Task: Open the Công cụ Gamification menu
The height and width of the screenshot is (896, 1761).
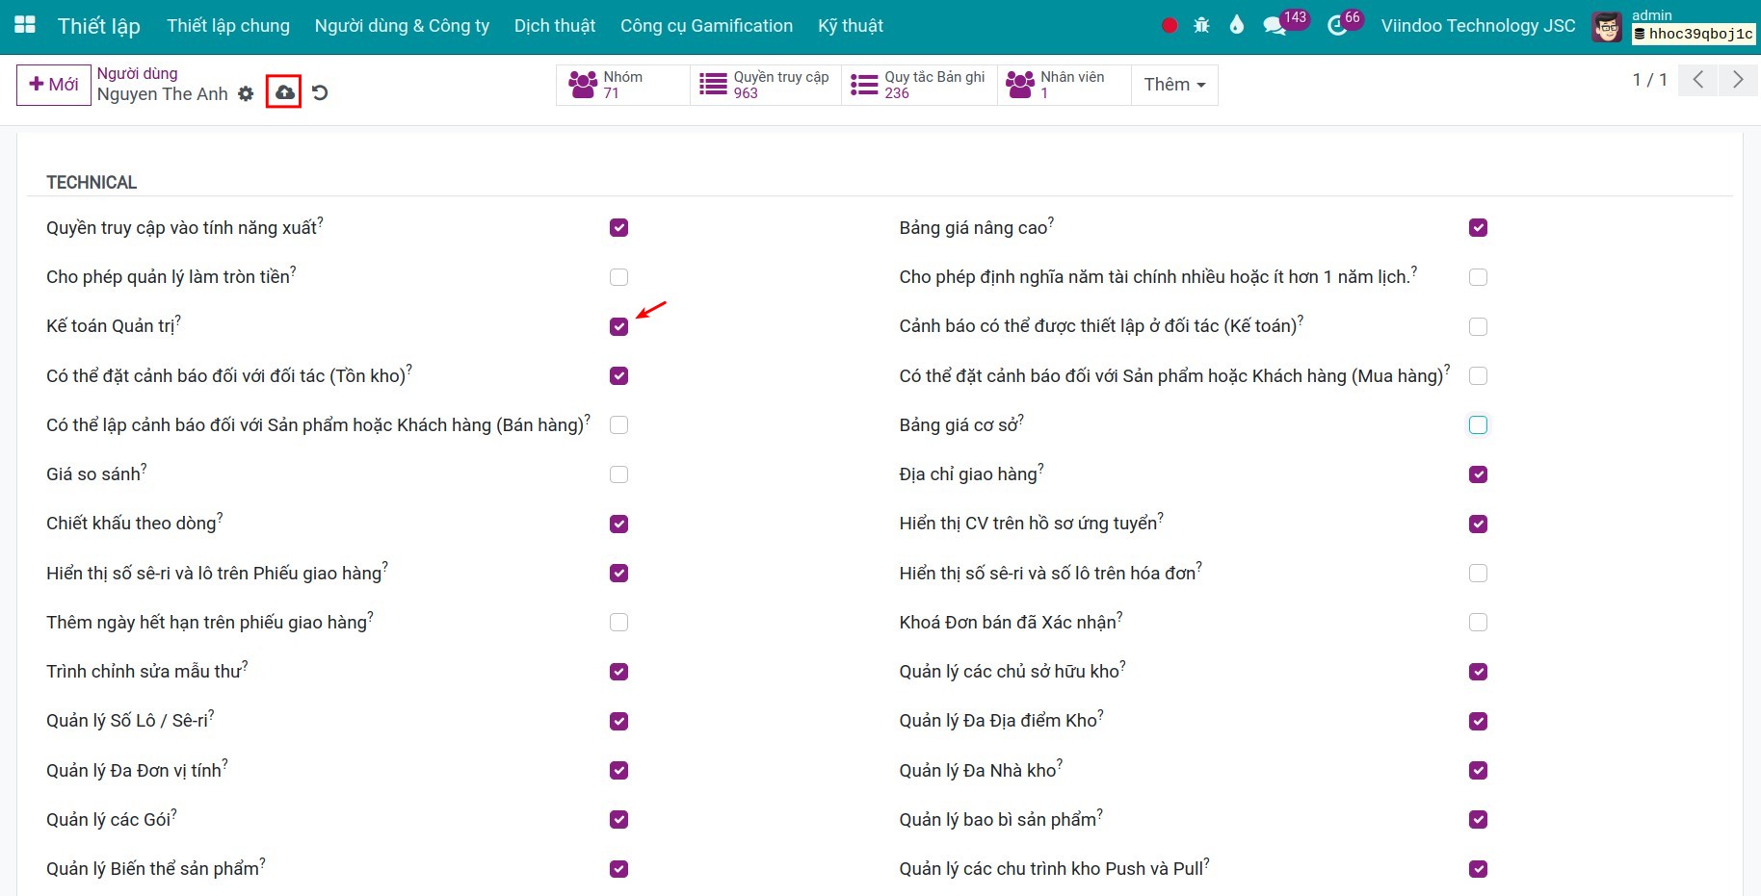Action: click(x=706, y=26)
